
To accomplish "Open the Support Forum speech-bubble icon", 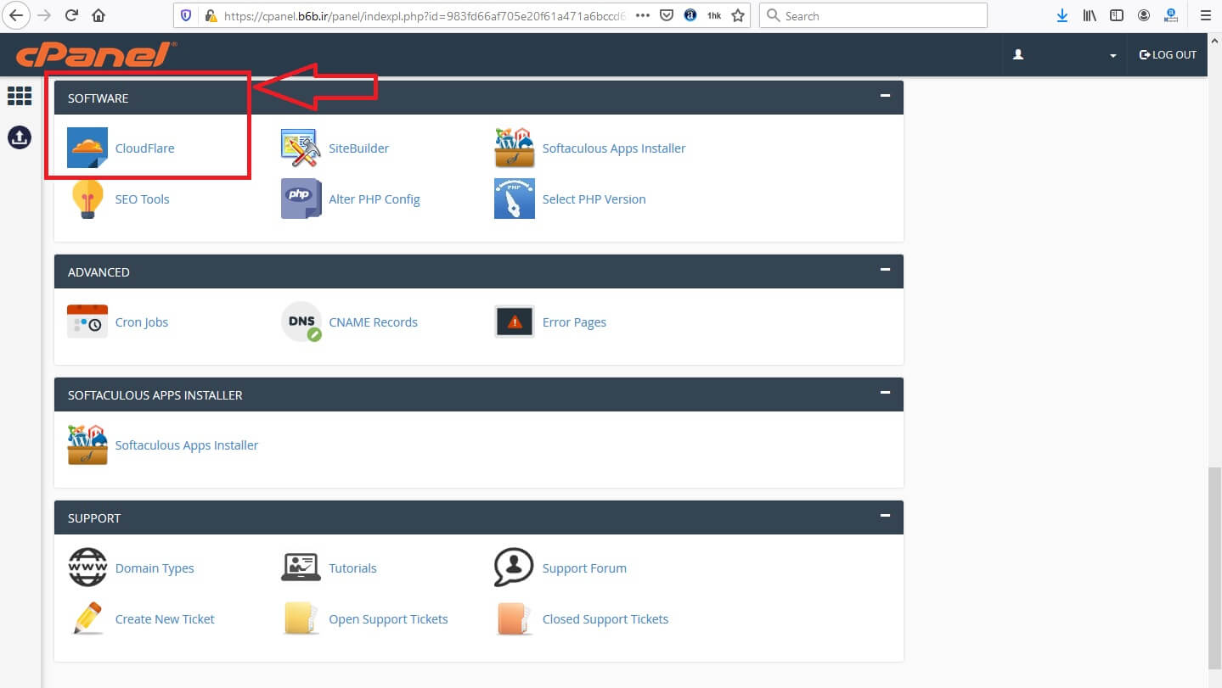I will 515,568.
